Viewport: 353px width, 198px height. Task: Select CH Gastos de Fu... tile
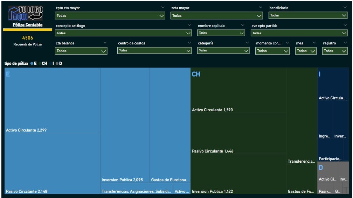point(302,179)
